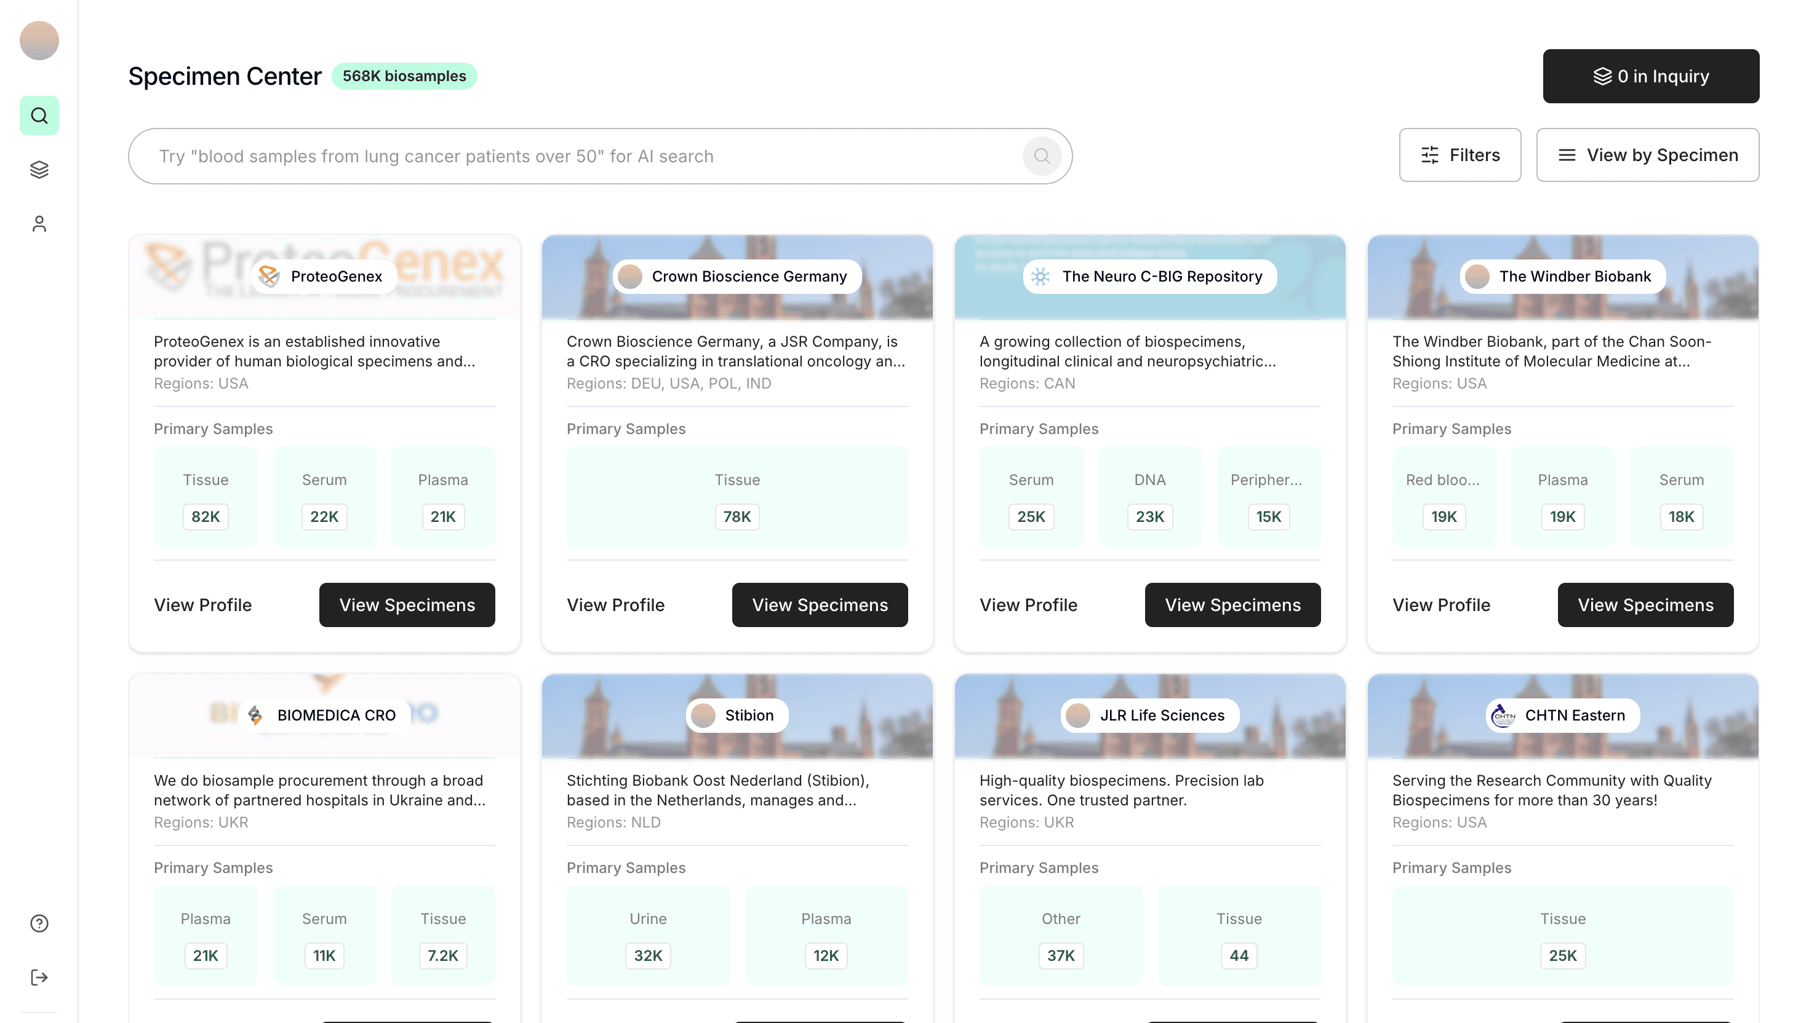Click the Crown Bioscience Germany avatar icon
This screenshot has width=1809, height=1023.
(630, 276)
